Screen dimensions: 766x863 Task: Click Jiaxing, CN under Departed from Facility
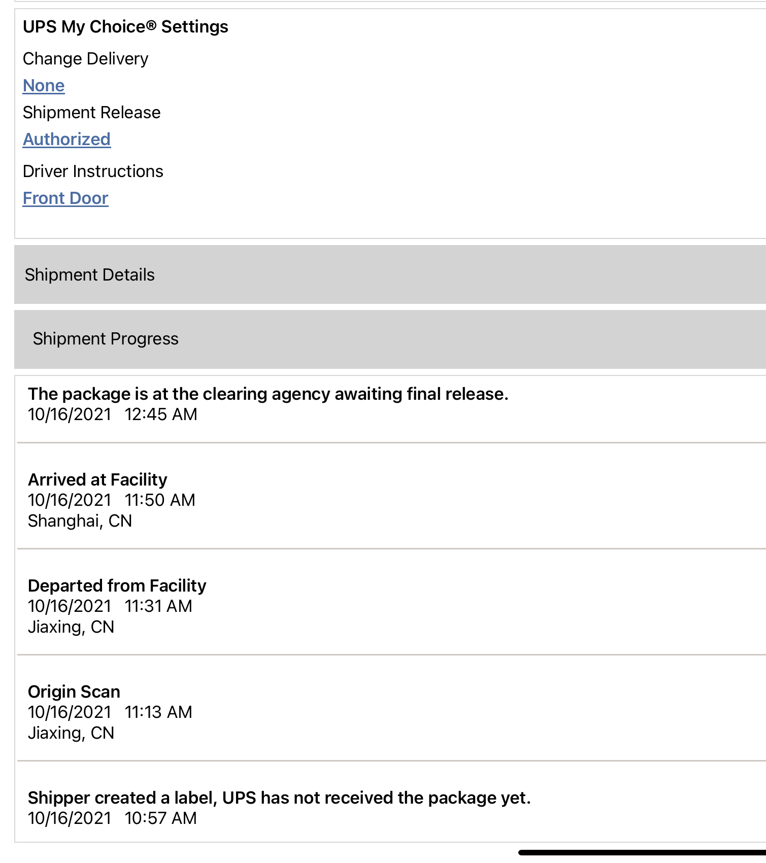click(x=71, y=627)
